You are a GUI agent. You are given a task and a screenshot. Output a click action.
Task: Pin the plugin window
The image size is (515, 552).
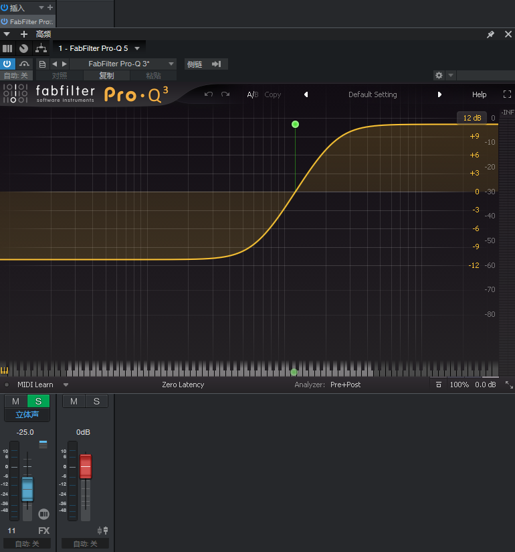[x=490, y=34]
